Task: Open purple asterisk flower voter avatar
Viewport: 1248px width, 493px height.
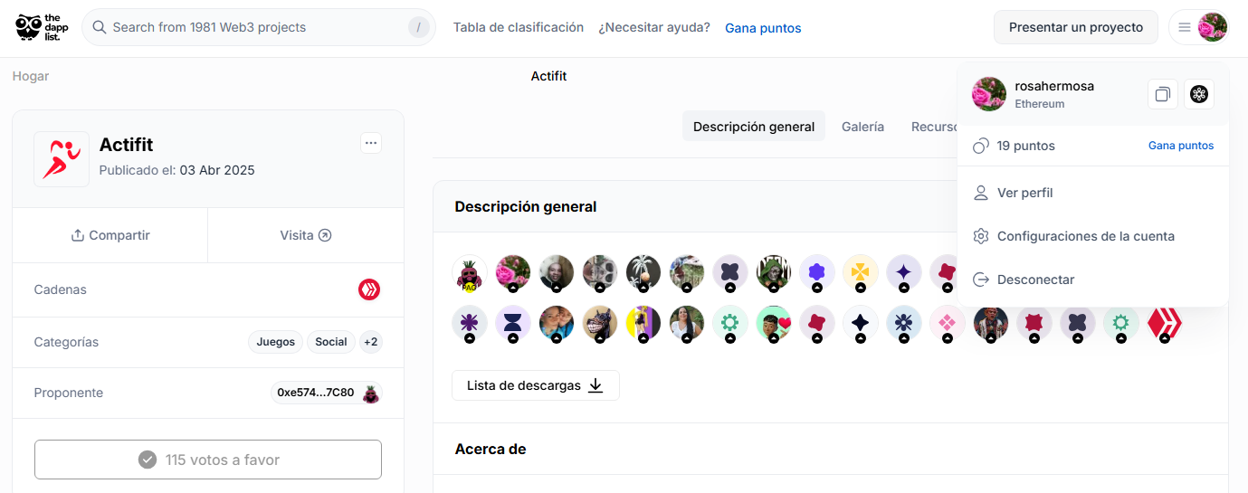Action: tap(470, 323)
